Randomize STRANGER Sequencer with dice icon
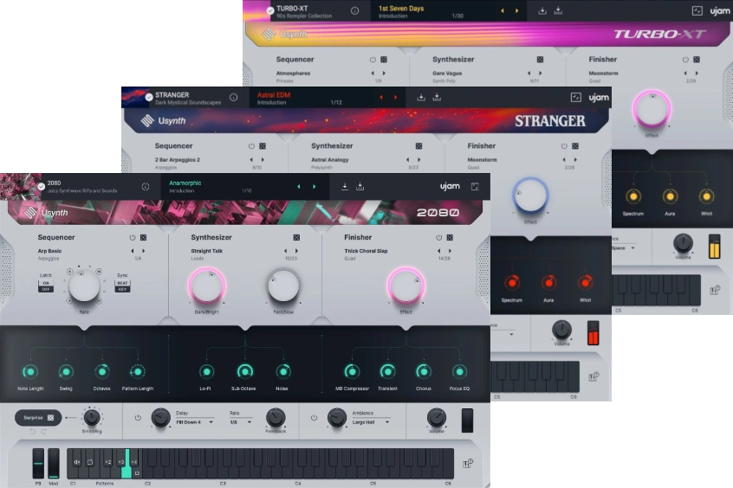 pyautogui.click(x=263, y=146)
